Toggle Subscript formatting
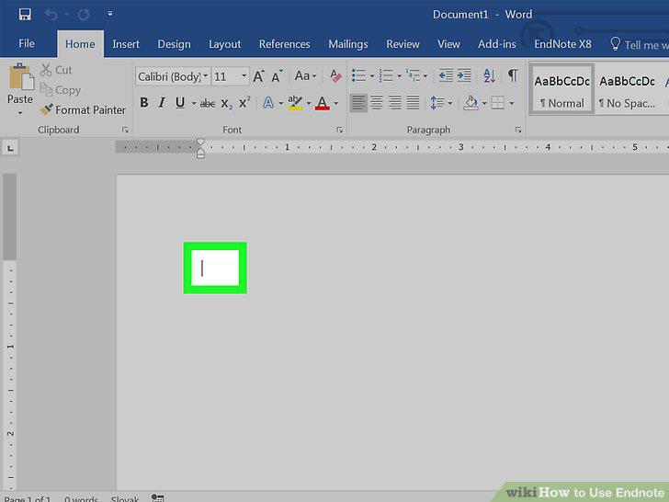 click(227, 103)
